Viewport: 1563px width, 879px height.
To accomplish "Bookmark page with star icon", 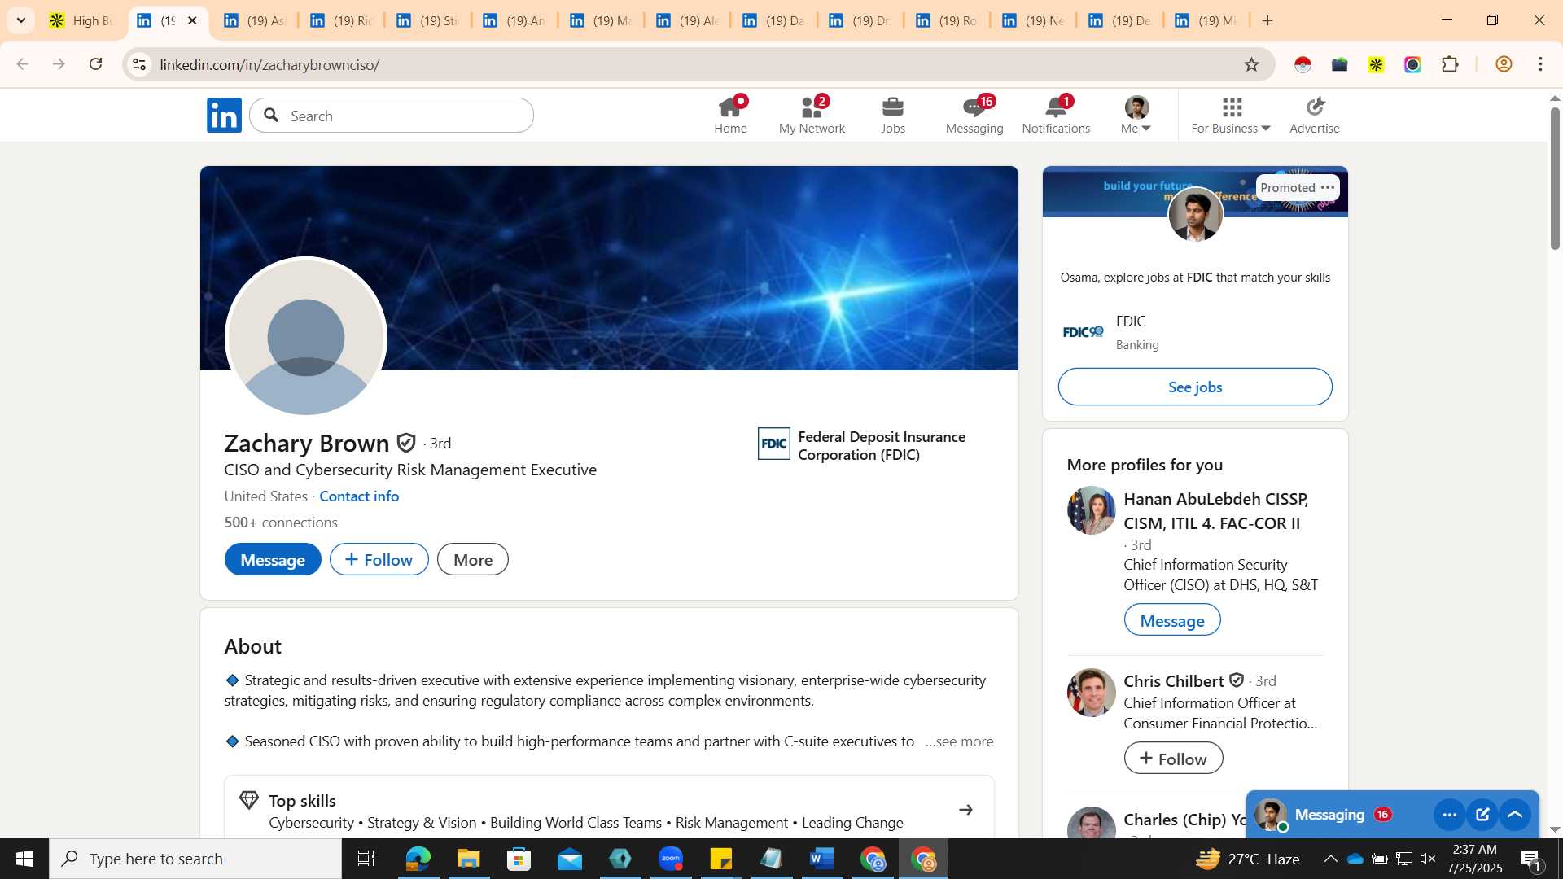I will point(1251,64).
